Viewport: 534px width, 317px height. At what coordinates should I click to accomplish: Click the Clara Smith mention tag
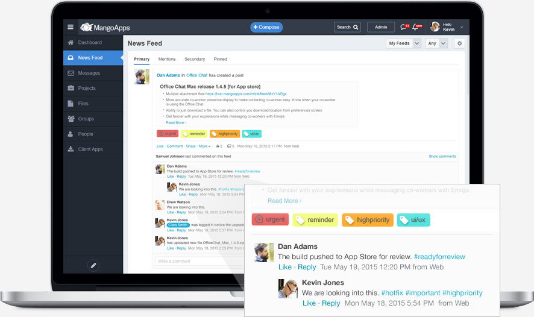(178, 225)
